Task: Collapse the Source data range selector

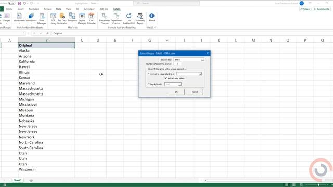Action: point(202,60)
